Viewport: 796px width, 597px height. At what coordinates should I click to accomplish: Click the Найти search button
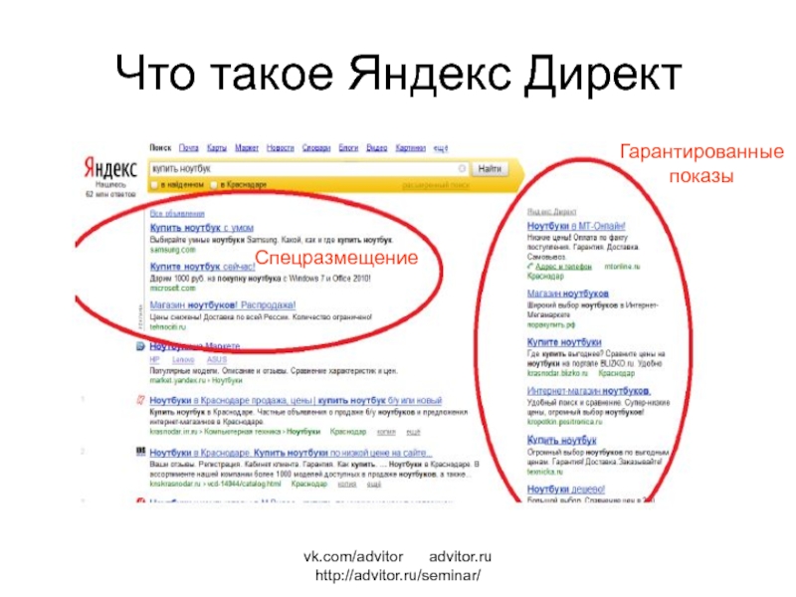[x=490, y=168]
